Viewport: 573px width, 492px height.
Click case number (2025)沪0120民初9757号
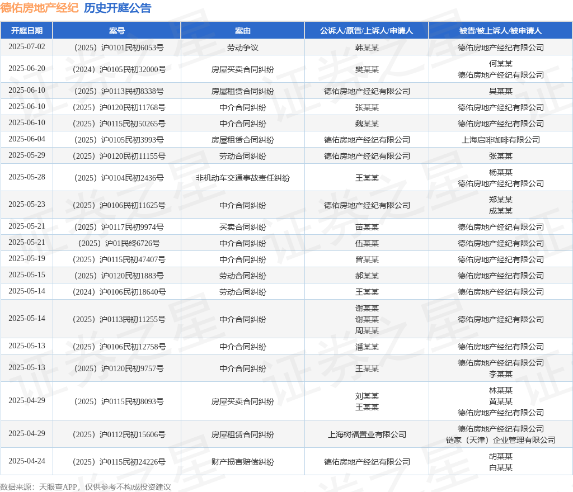119,368
